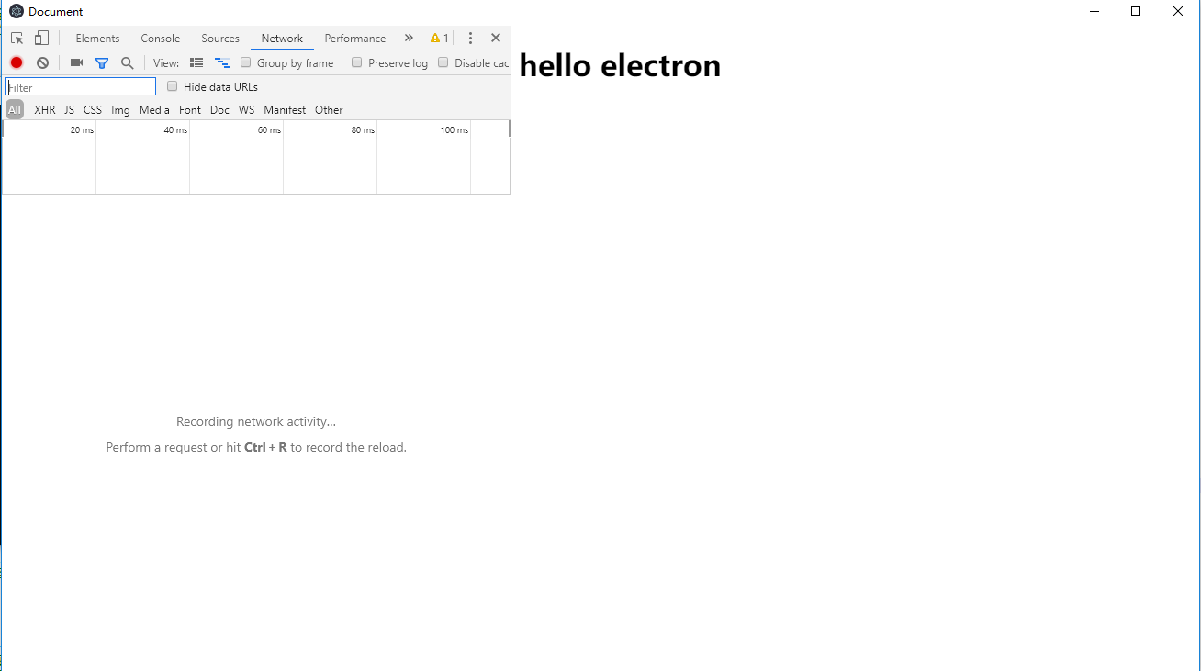Close the DevTools panel
Screen dimensions: 1201x671
(x=496, y=38)
